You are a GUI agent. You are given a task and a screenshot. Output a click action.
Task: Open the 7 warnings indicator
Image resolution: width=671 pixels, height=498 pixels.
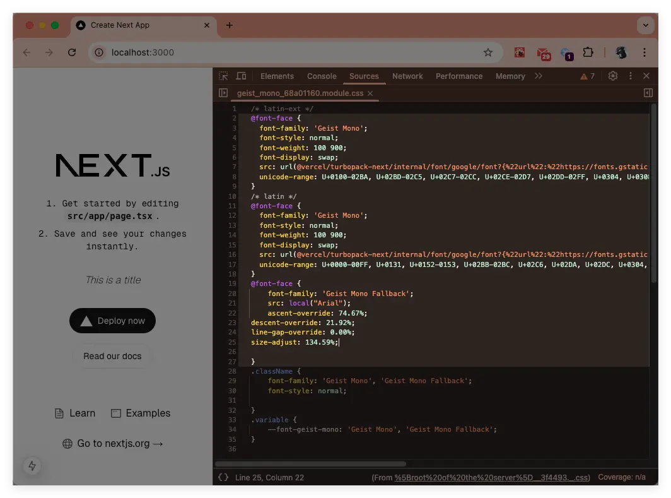[x=587, y=76]
